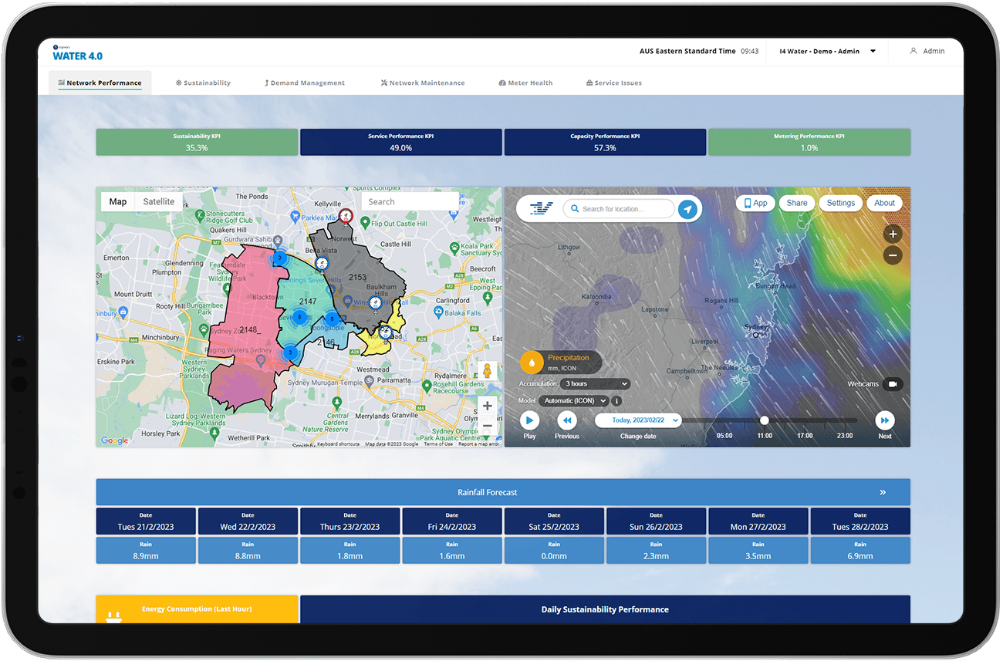Switch map view to Map
Viewport: 1003px width, 661px height.
tap(117, 202)
